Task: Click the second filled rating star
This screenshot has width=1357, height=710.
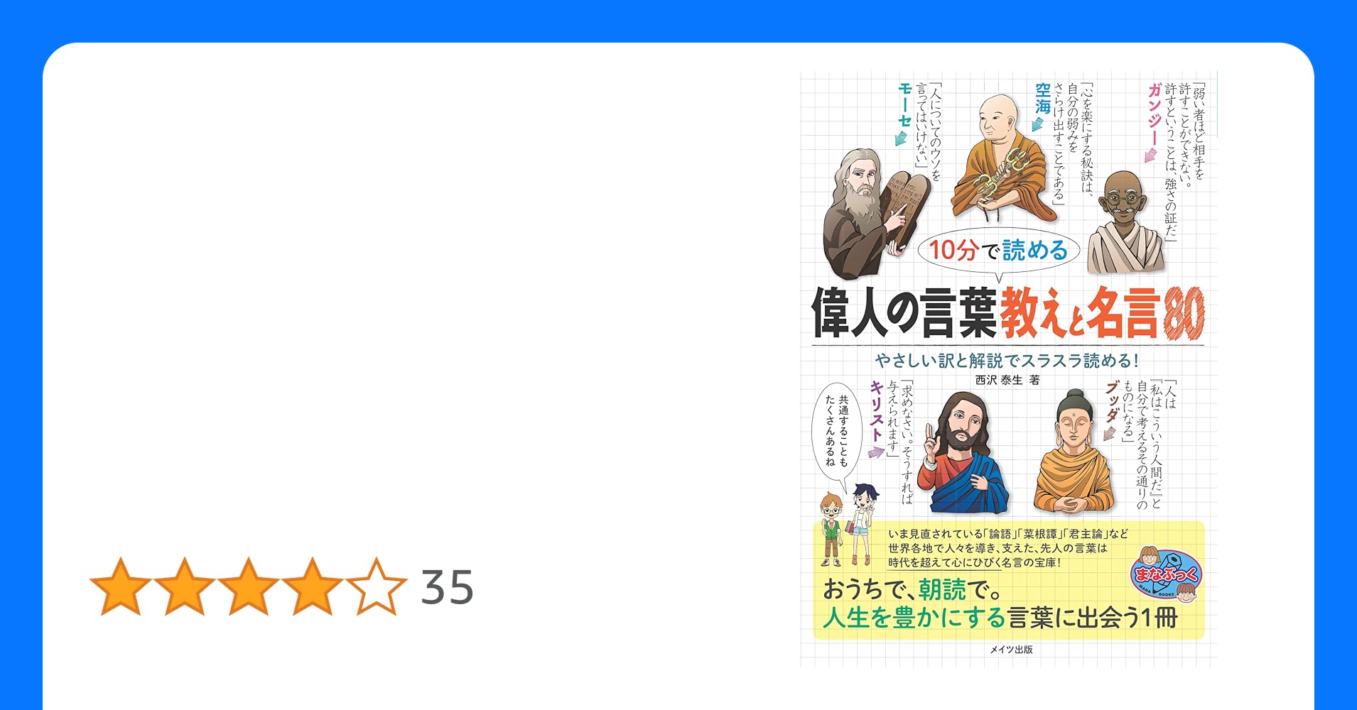Action: tap(185, 586)
